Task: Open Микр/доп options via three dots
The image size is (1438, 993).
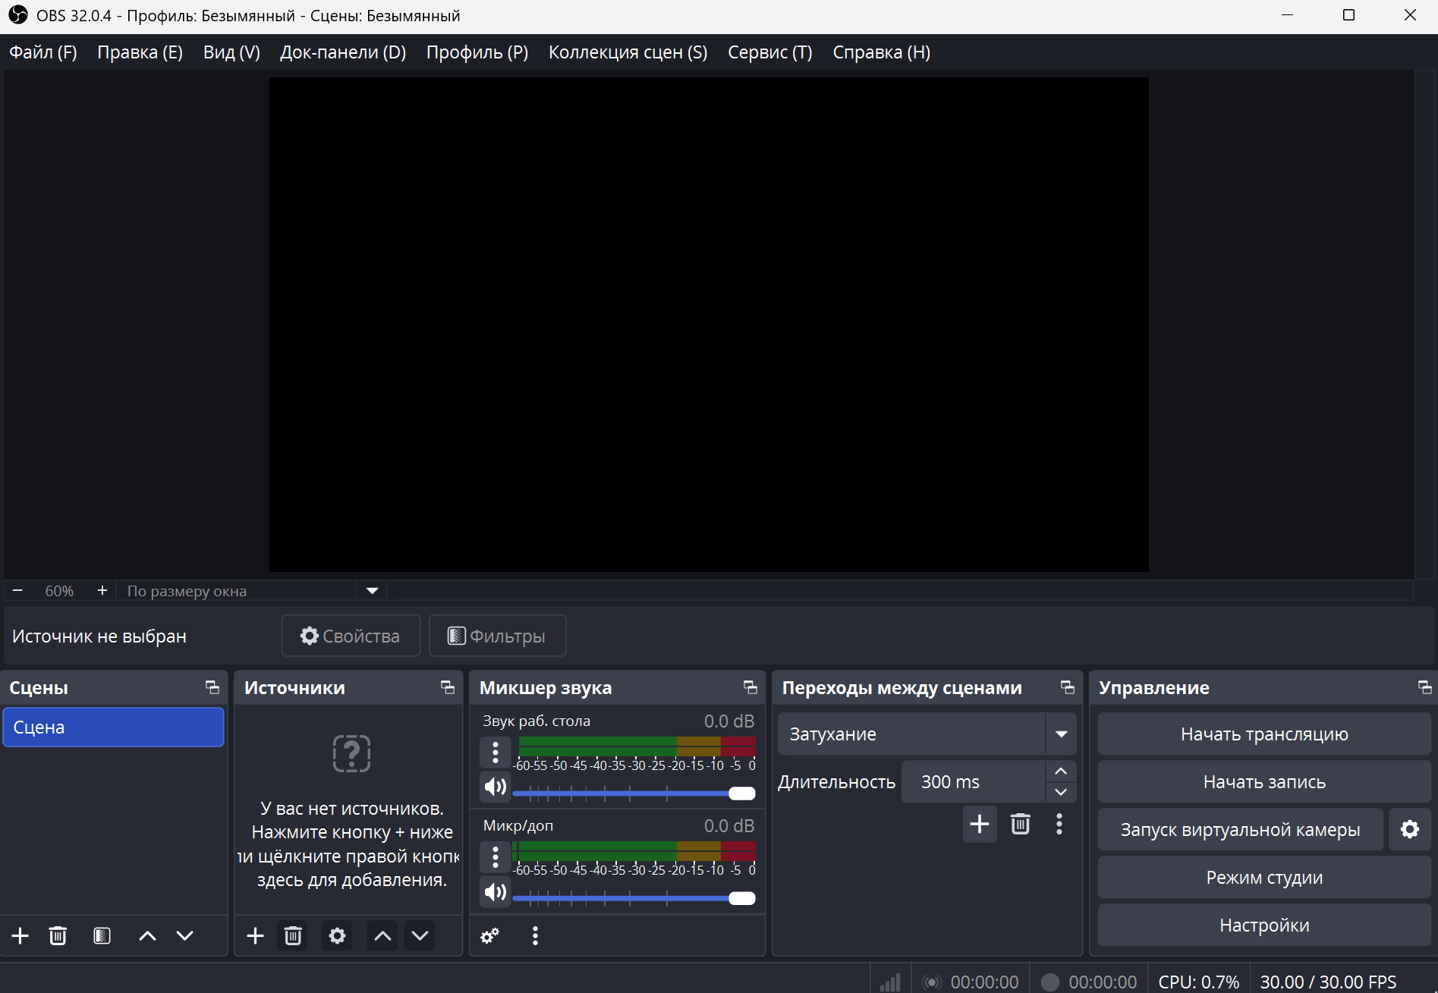Action: coord(494,857)
